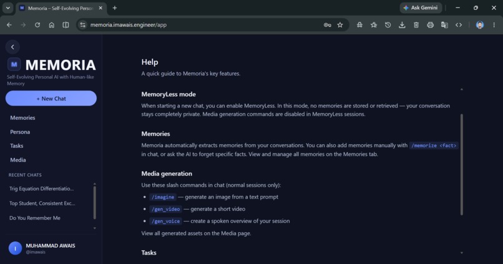The image size is (503, 264).
Task: Click the MemoryLess mode heading
Action: pos(168,94)
